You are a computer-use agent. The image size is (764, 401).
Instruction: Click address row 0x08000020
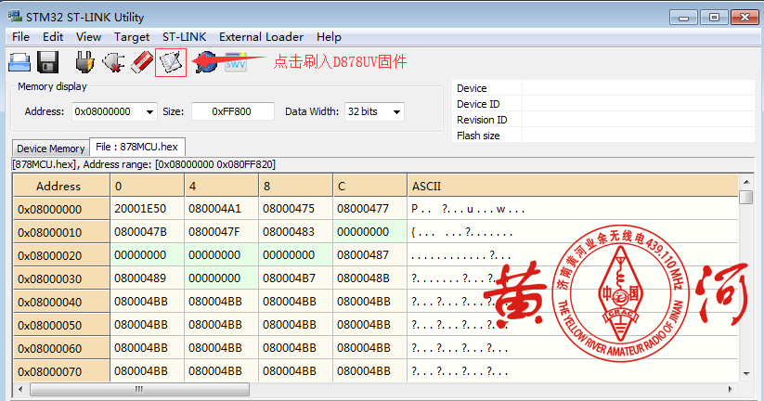(61, 255)
